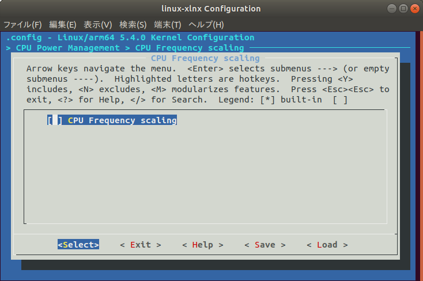The width and height of the screenshot is (423, 281).
Task: Open the 表示(V) menu
Action: (x=97, y=25)
